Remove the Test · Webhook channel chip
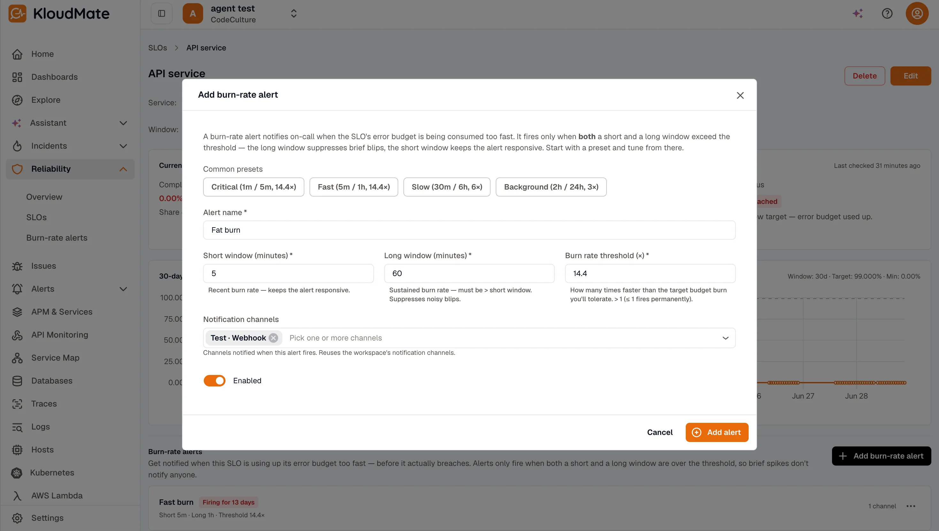This screenshot has height=531, width=939. (273, 338)
